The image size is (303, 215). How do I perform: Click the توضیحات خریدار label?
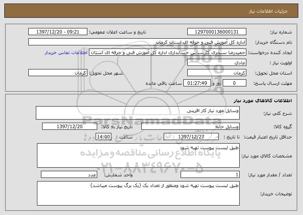pos(276,194)
